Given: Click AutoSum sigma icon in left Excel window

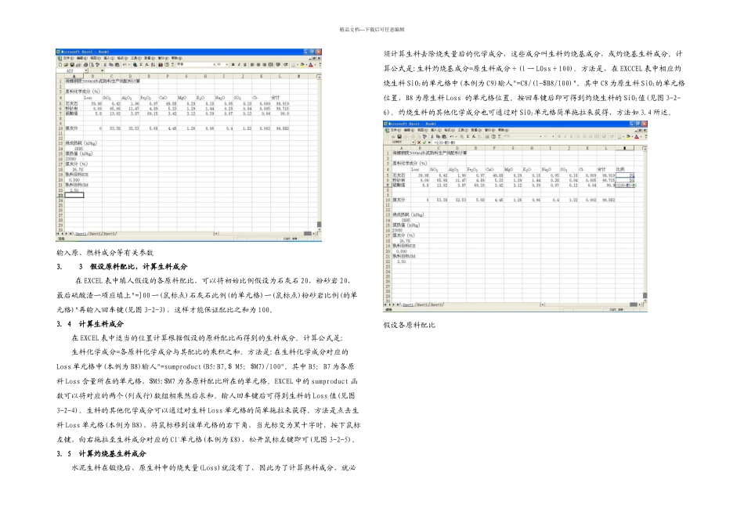Looking at the screenshot, I should [141, 64].
